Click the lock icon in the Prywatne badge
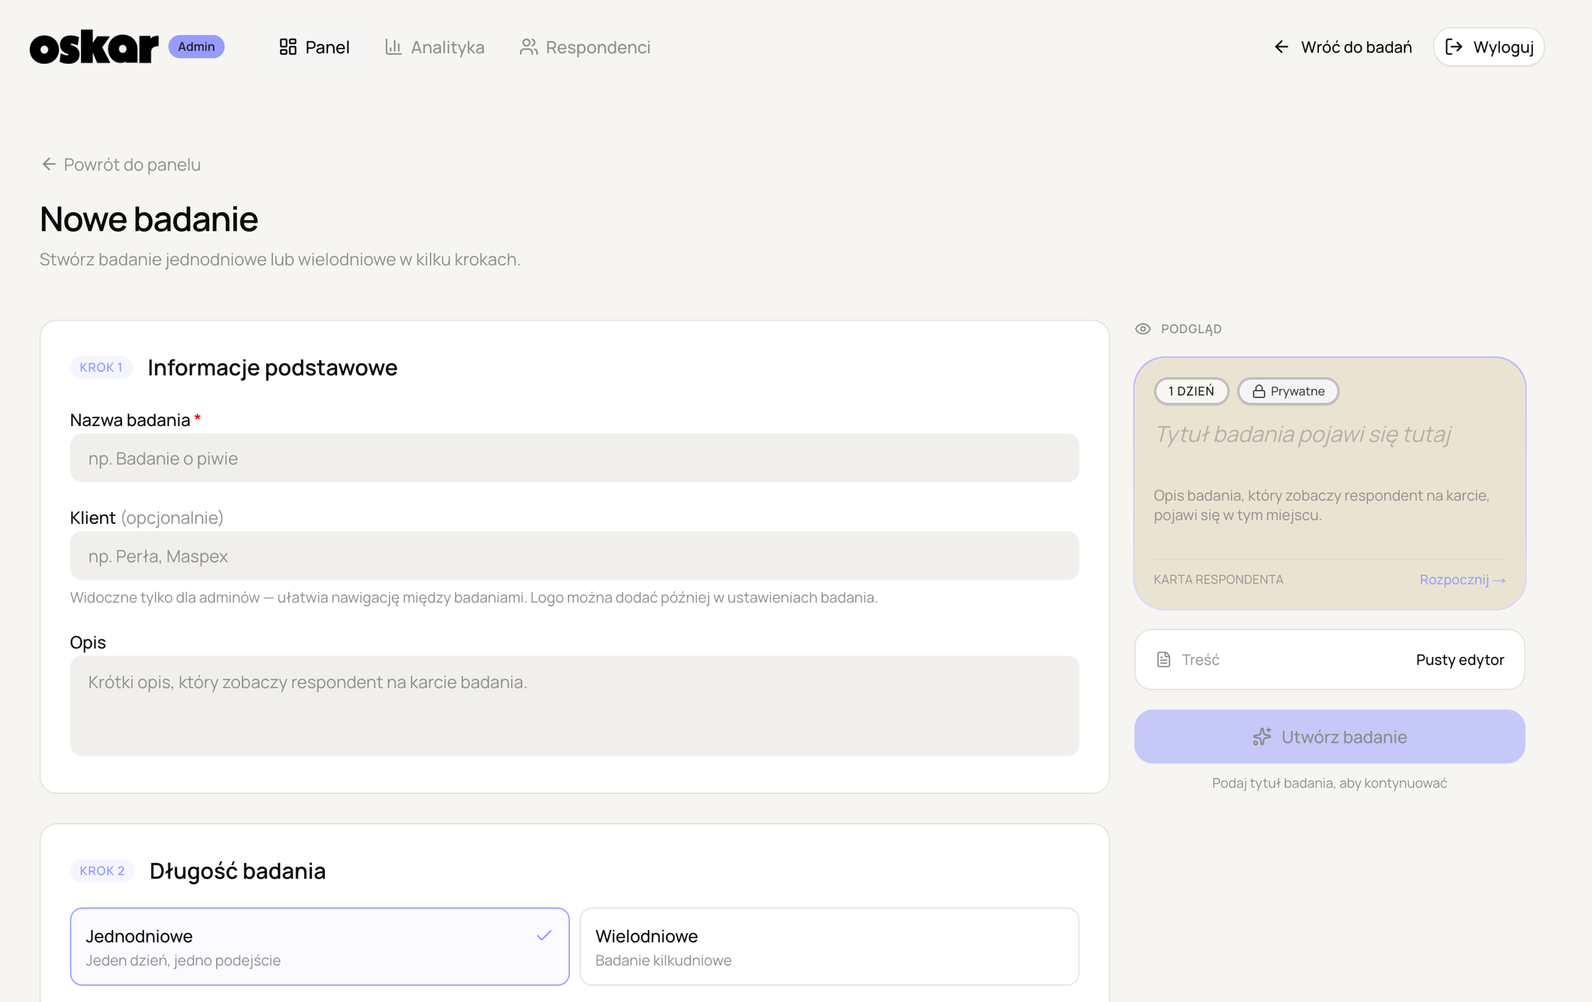The image size is (1592, 1002). [1259, 391]
